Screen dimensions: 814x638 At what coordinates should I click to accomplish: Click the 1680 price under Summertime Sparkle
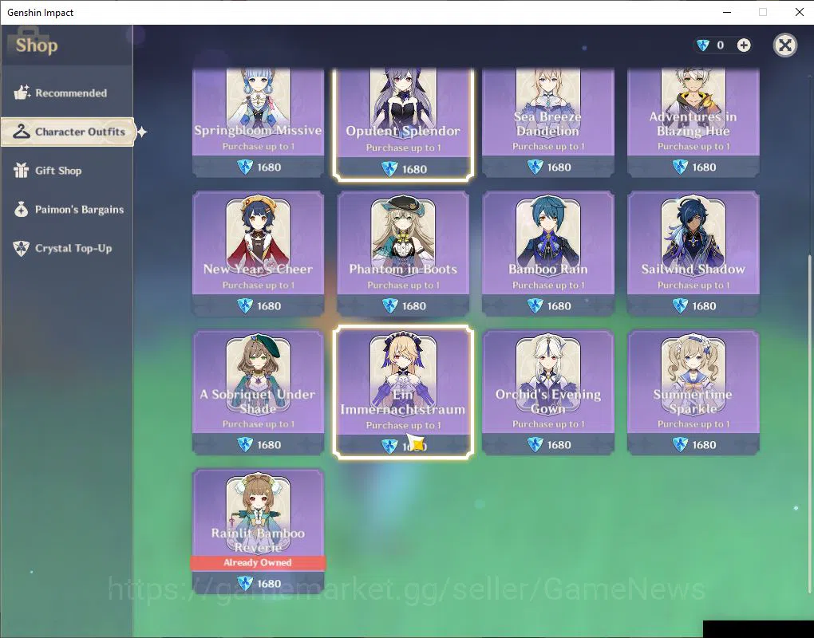pos(704,445)
